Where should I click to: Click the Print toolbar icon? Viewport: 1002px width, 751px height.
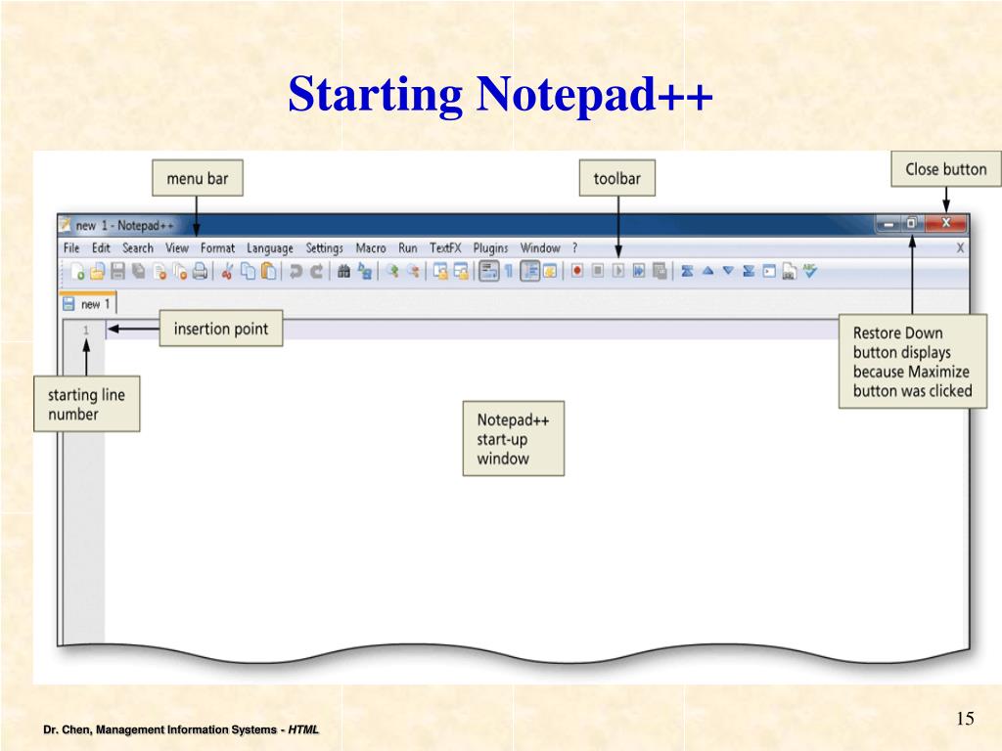200,272
